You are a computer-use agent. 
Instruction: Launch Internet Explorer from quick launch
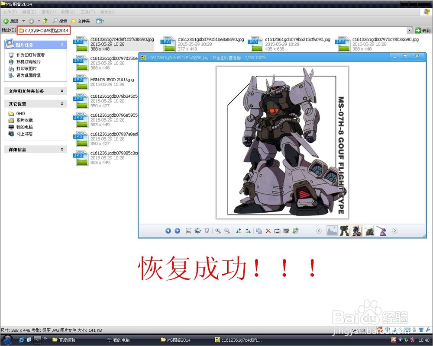21,340
